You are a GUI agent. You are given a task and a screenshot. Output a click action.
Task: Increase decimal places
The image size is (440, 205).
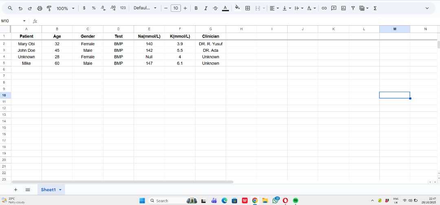(x=113, y=8)
